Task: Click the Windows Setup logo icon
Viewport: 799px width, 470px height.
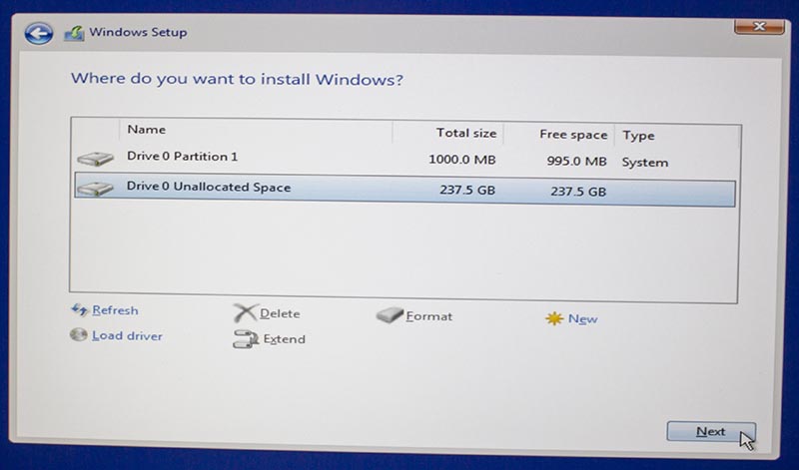Action: (74, 33)
